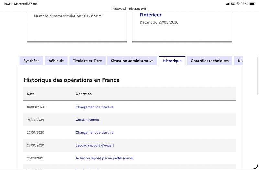
Task: Open the Second rapport d'expert link
Action: click(95, 145)
